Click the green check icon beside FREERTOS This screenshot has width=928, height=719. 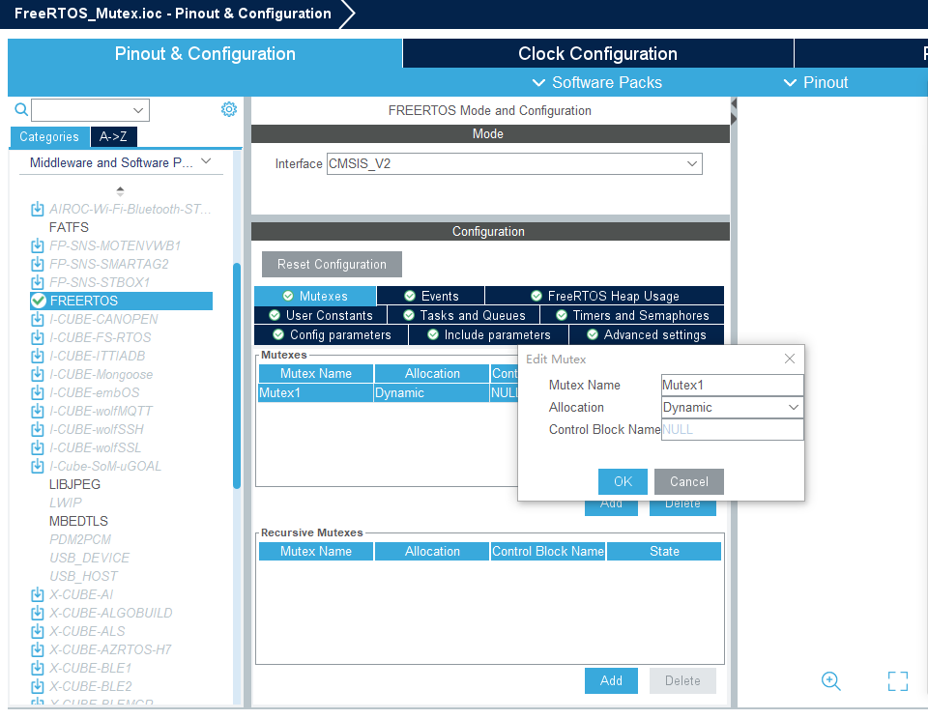coord(39,301)
